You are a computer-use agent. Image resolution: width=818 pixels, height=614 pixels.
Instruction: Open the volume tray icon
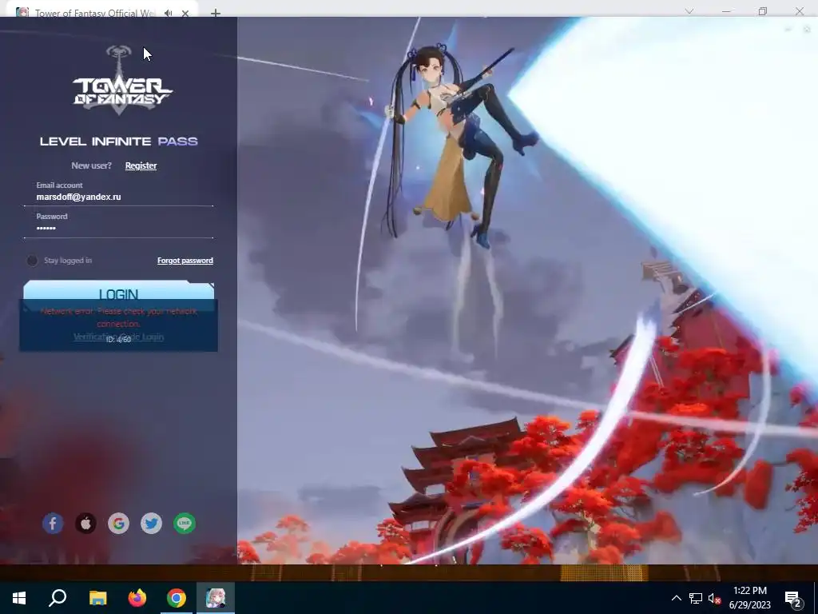[x=714, y=598]
